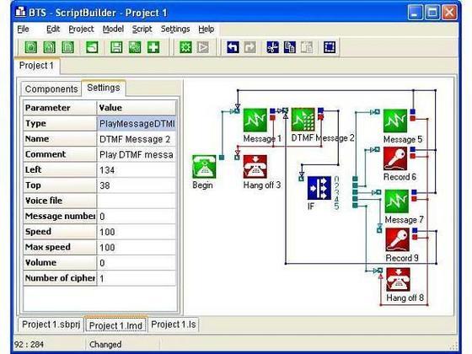Screen dimensions: 472x354
Task: Click the undo arrow toolbar icon
Action: tap(233, 47)
